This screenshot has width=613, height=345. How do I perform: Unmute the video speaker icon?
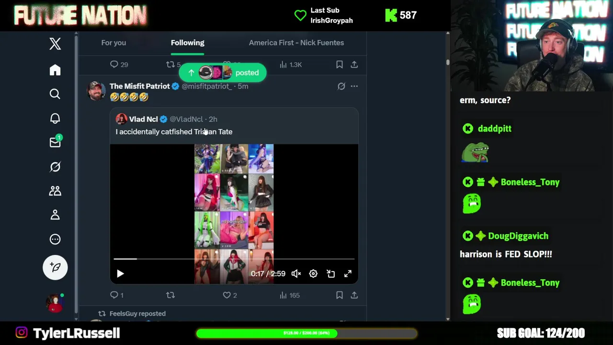296,274
